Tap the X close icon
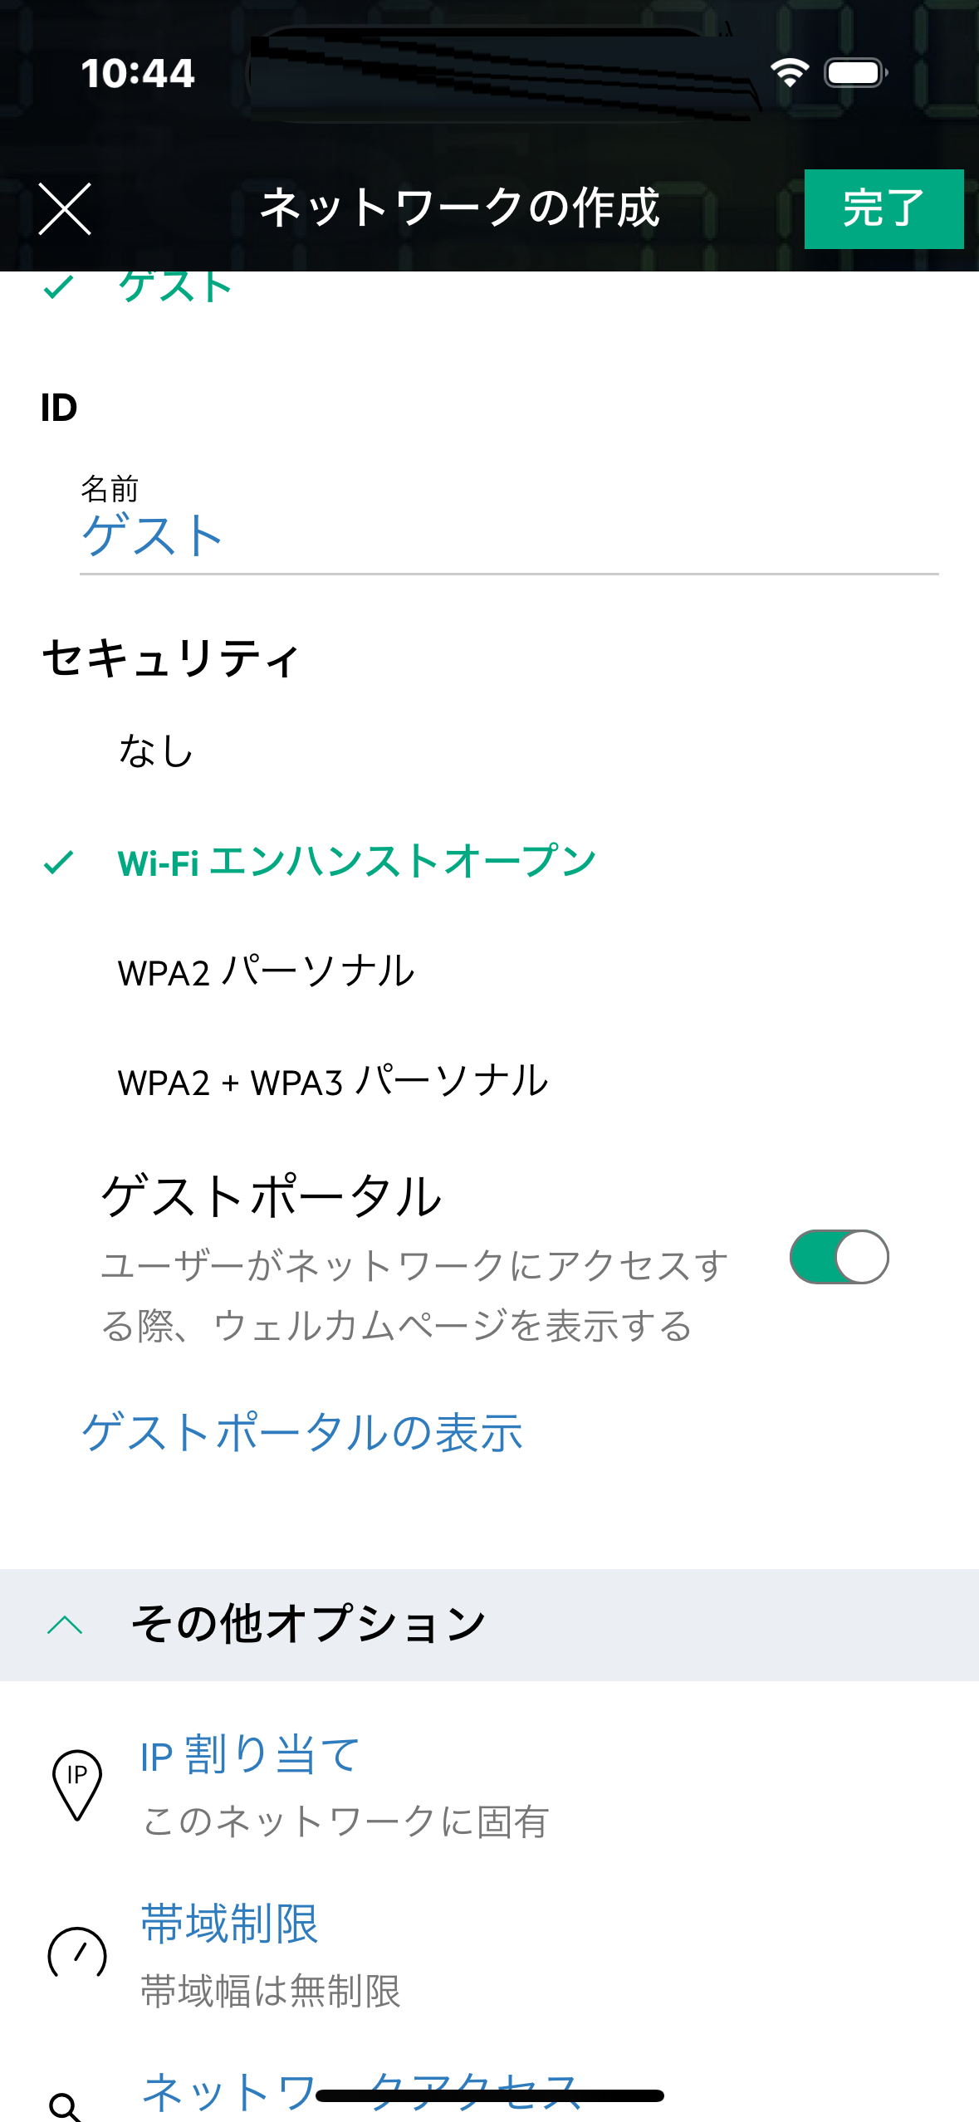 (65, 209)
